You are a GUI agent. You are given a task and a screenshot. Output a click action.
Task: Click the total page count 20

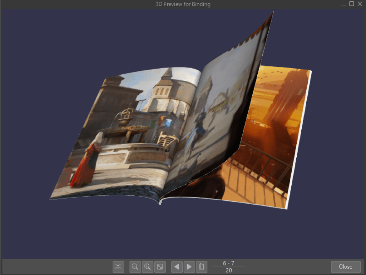click(x=229, y=270)
